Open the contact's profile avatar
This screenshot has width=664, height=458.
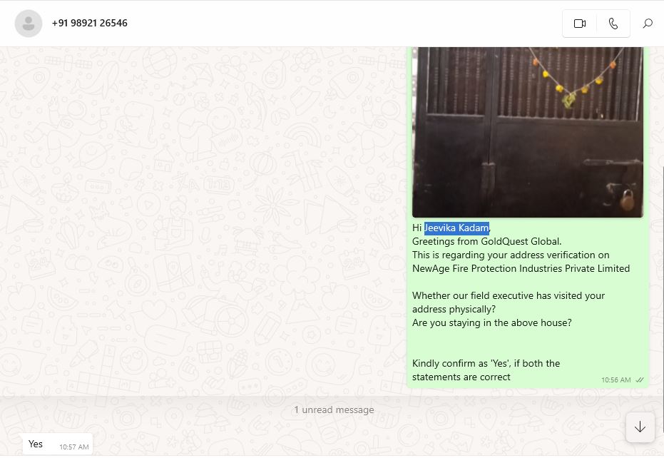tap(29, 24)
